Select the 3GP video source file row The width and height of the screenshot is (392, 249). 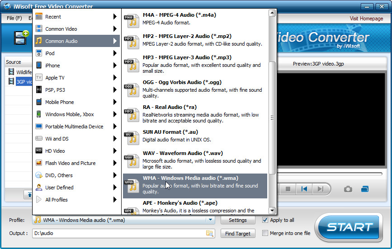pos(19,81)
